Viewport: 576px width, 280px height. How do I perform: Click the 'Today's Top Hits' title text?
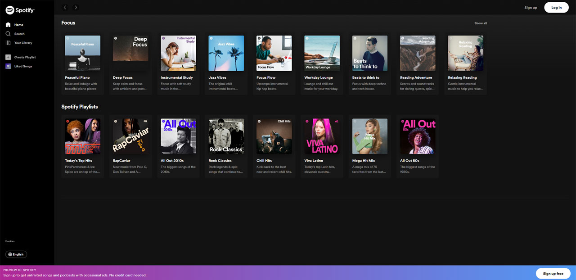(79, 160)
